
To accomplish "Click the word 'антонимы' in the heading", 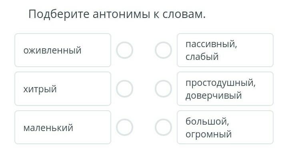I will (x=122, y=14).
